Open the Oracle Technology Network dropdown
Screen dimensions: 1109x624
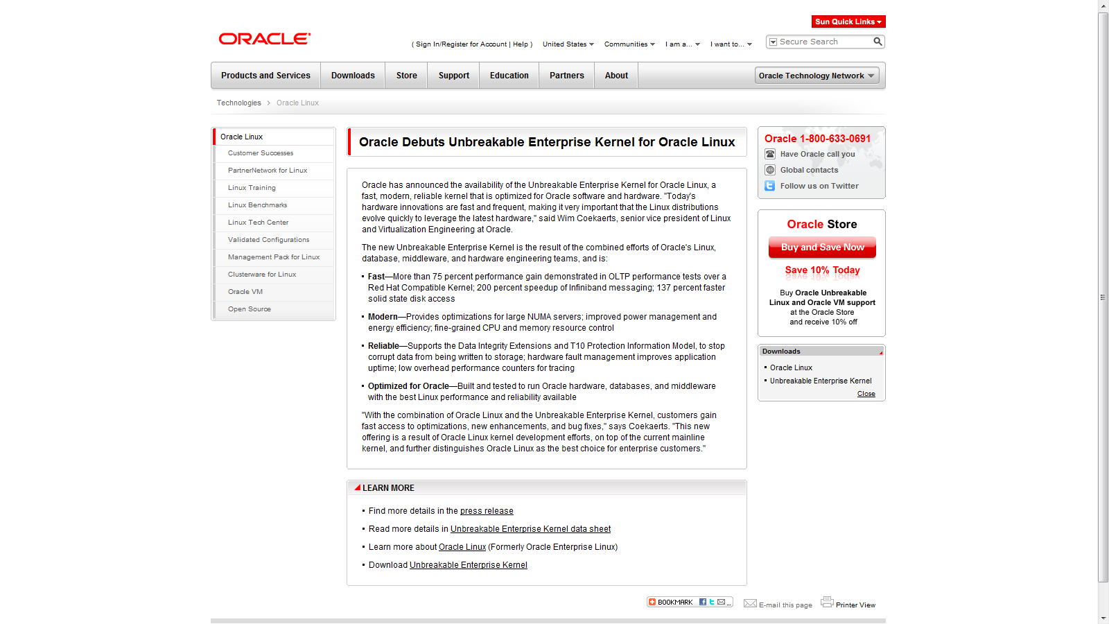(817, 76)
